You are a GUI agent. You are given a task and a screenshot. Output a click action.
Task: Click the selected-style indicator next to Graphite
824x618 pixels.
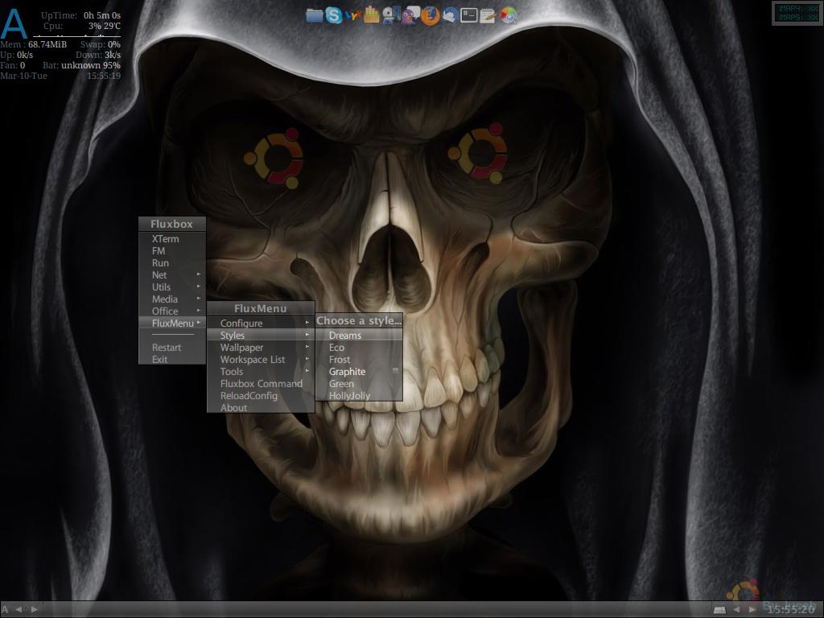[395, 371]
